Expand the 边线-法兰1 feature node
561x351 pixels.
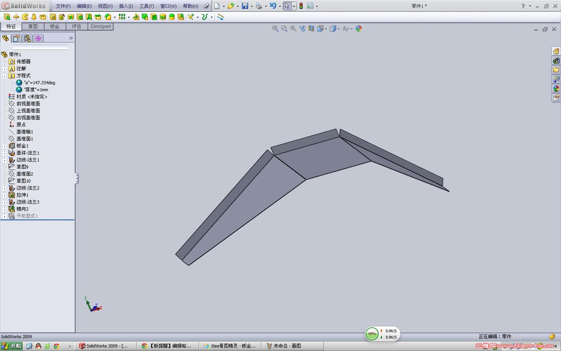coord(4,160)
